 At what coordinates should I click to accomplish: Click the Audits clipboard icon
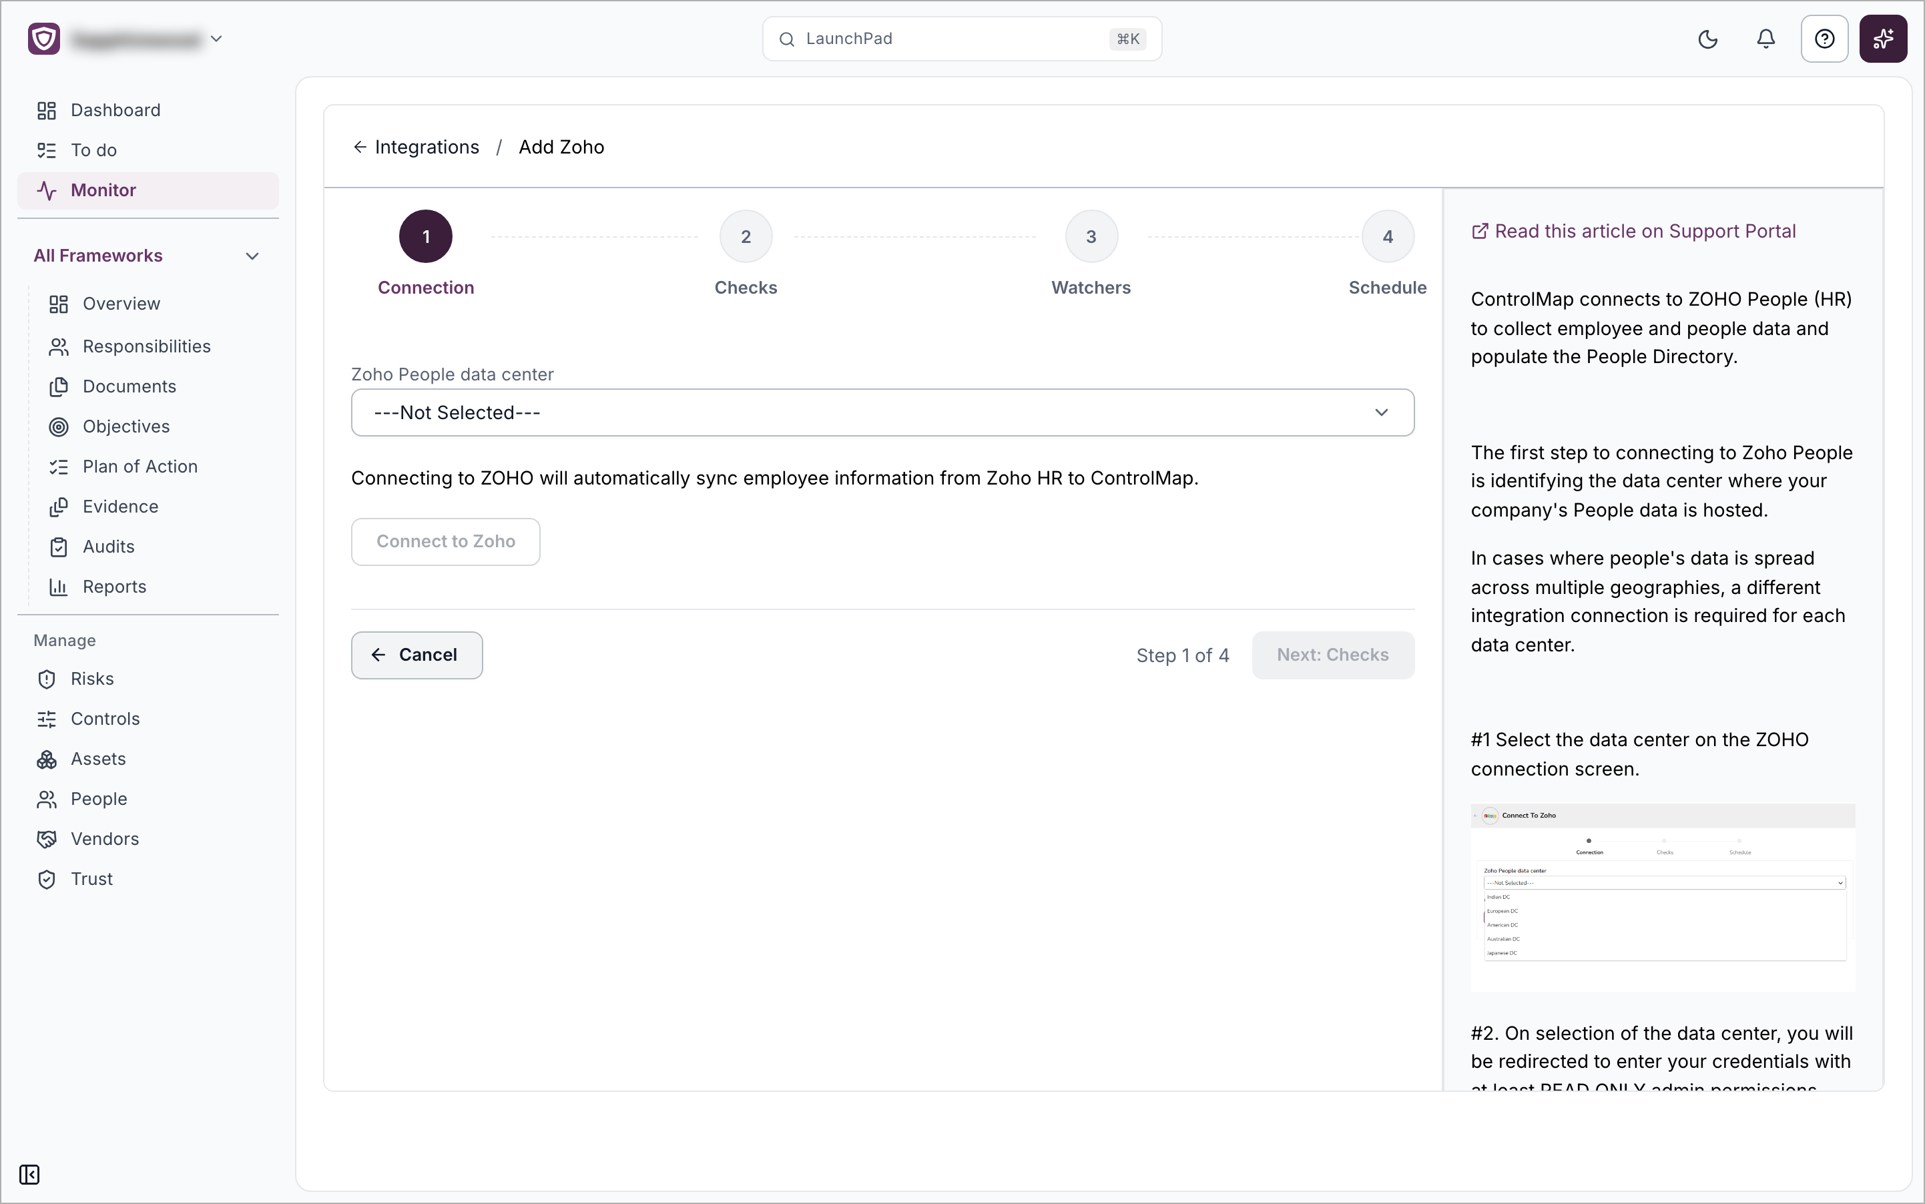(58, 546)
